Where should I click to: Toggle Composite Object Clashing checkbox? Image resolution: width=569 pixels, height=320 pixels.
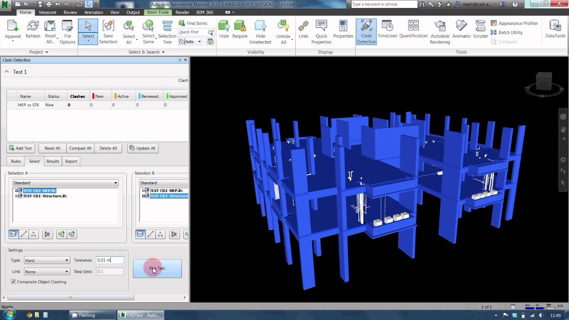(13, 282)
